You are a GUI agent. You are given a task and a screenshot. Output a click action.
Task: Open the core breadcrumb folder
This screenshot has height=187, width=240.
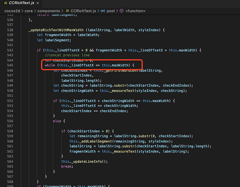(x=29, y=11)
